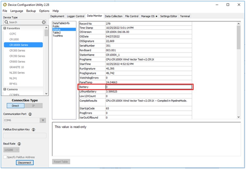Select the CR800 Series device type
The width and height of the screenshot is (246, 169).
[17, 62]
